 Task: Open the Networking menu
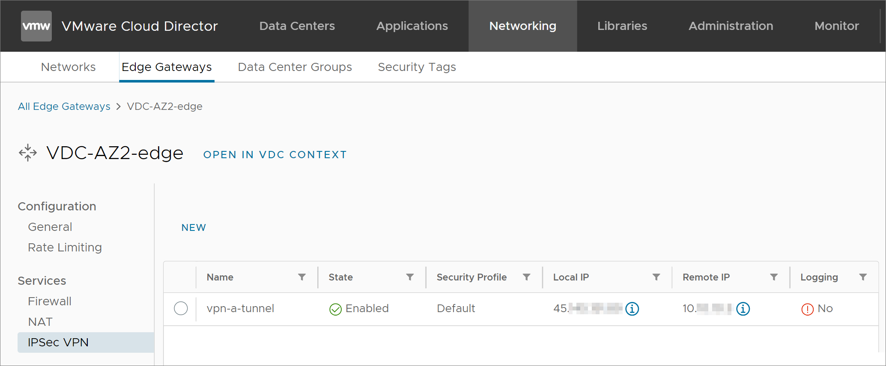(x=523, y=26)
